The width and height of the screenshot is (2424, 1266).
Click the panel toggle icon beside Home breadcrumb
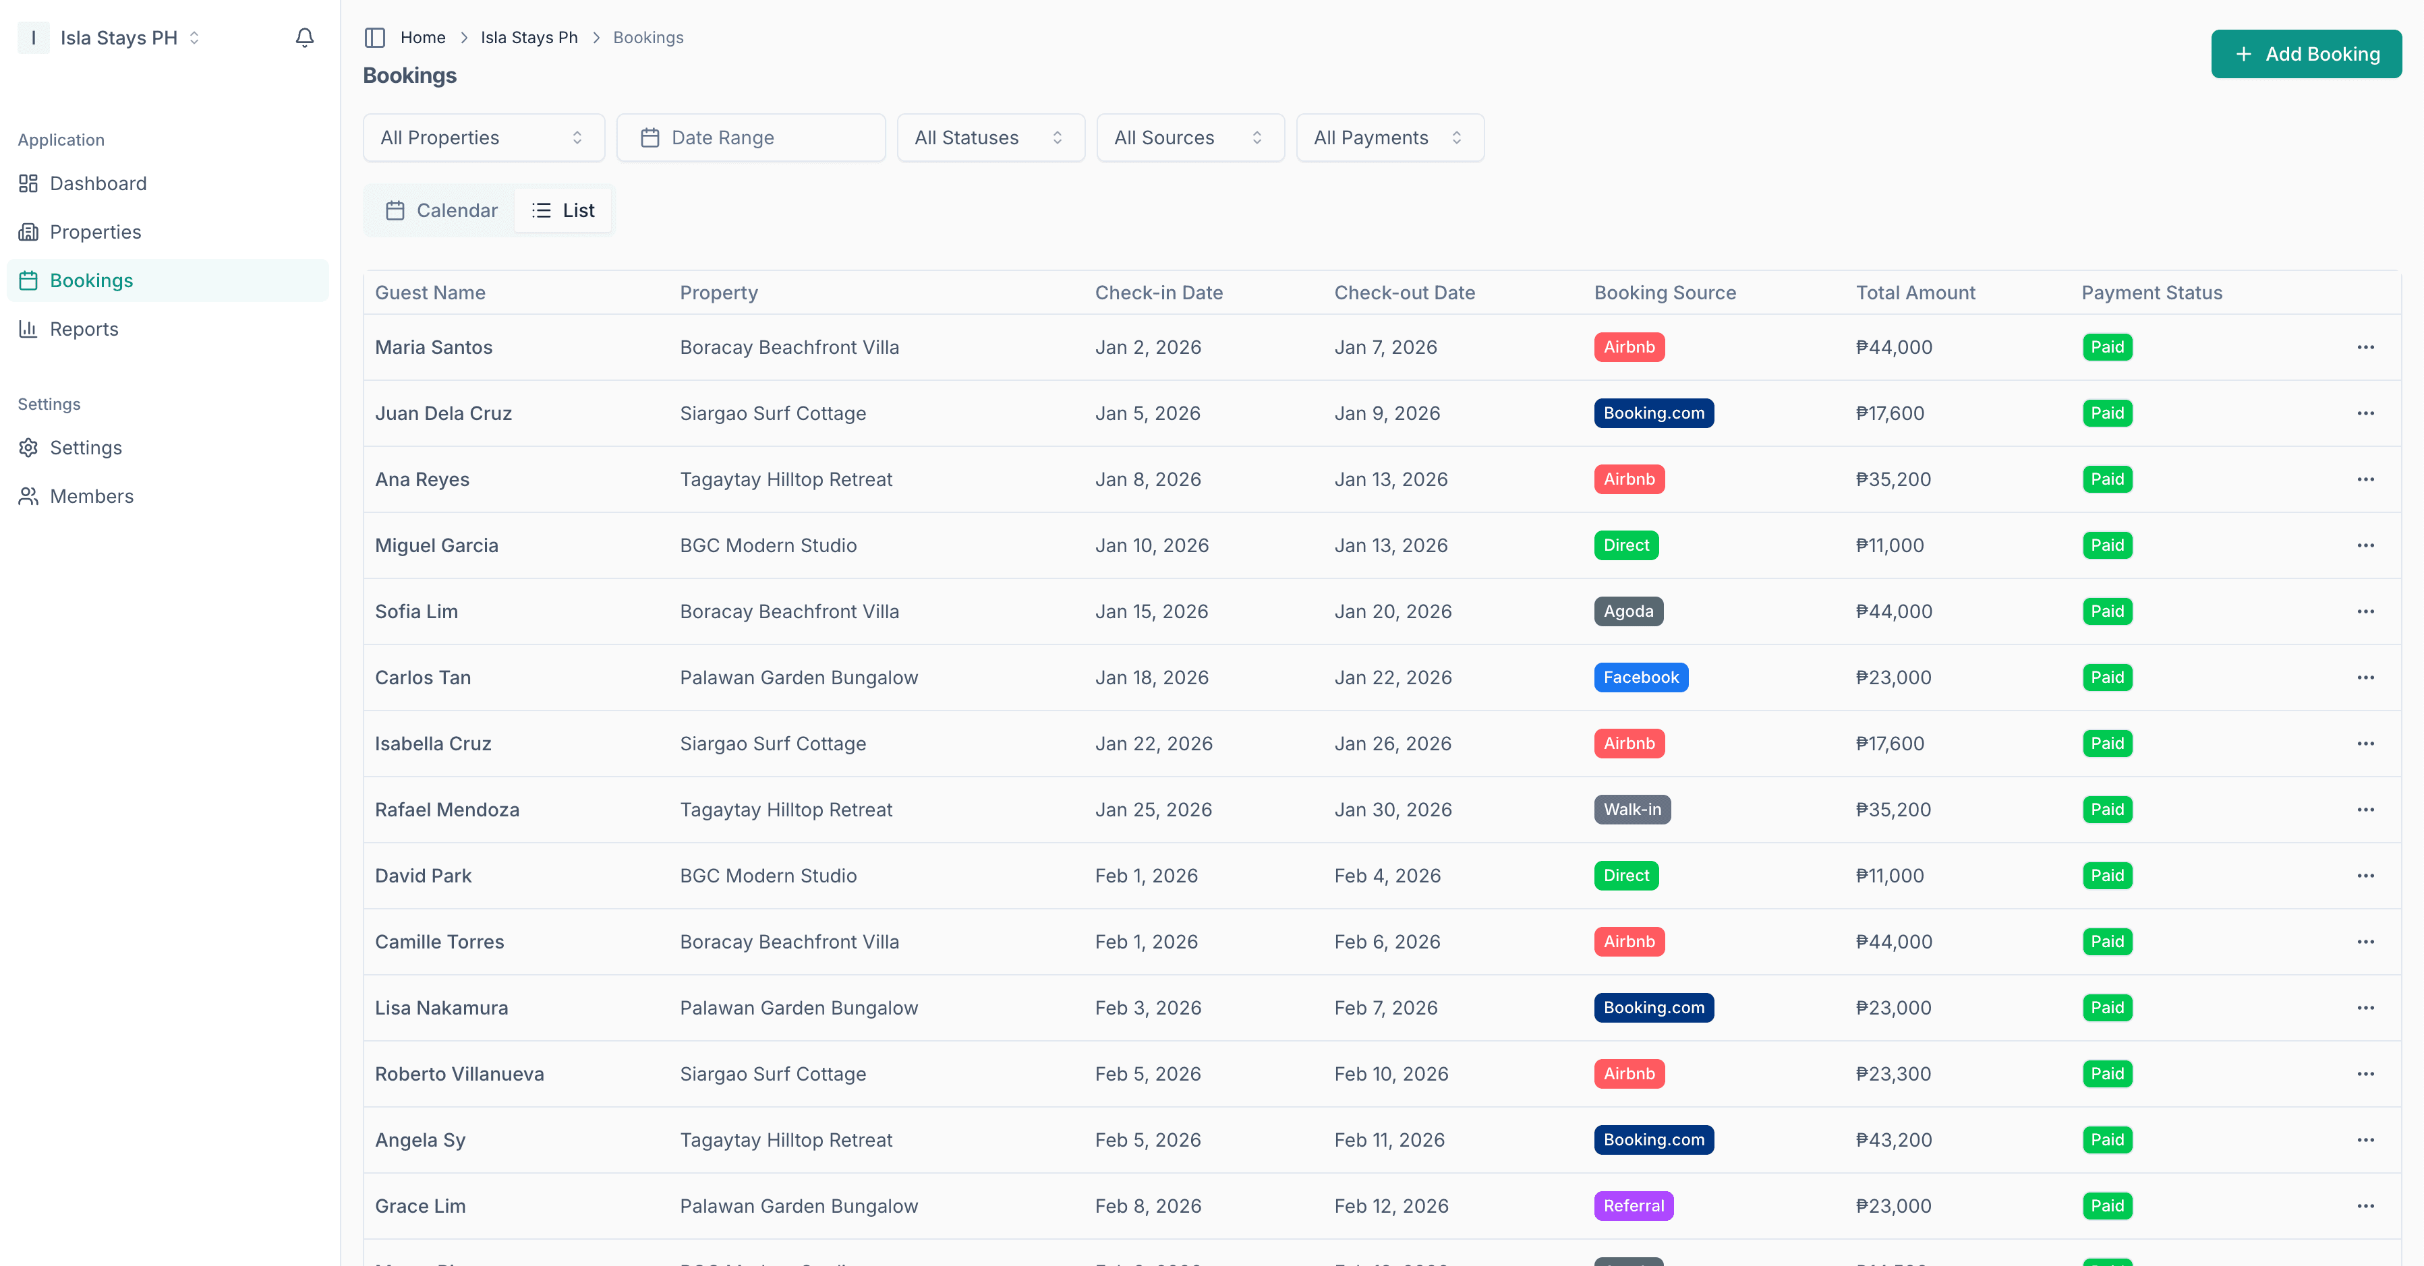(x=374, y=38)
